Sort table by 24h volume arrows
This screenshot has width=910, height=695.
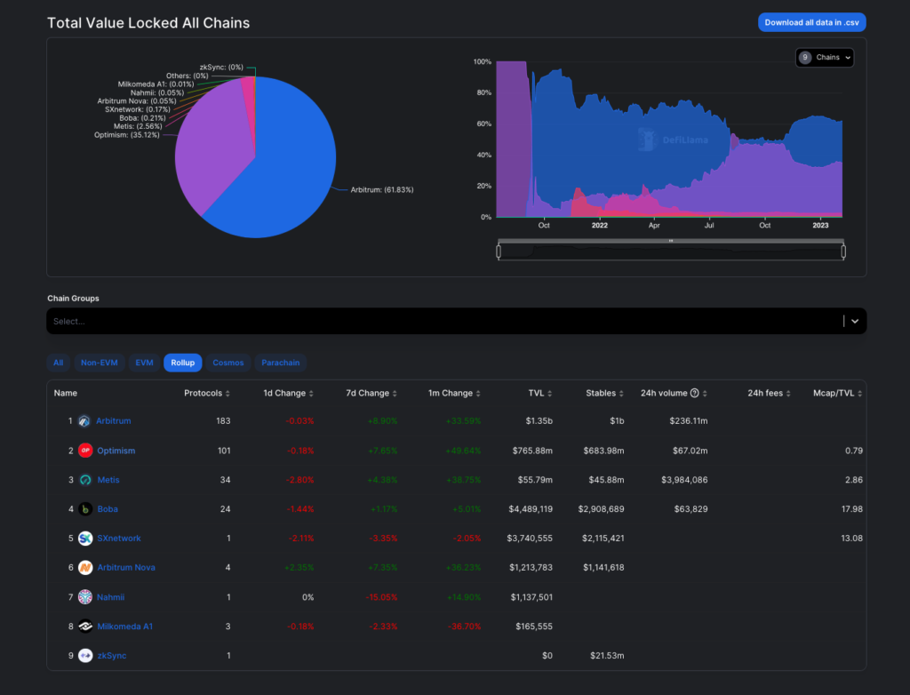pyautogui.click(x=705, y=394)
